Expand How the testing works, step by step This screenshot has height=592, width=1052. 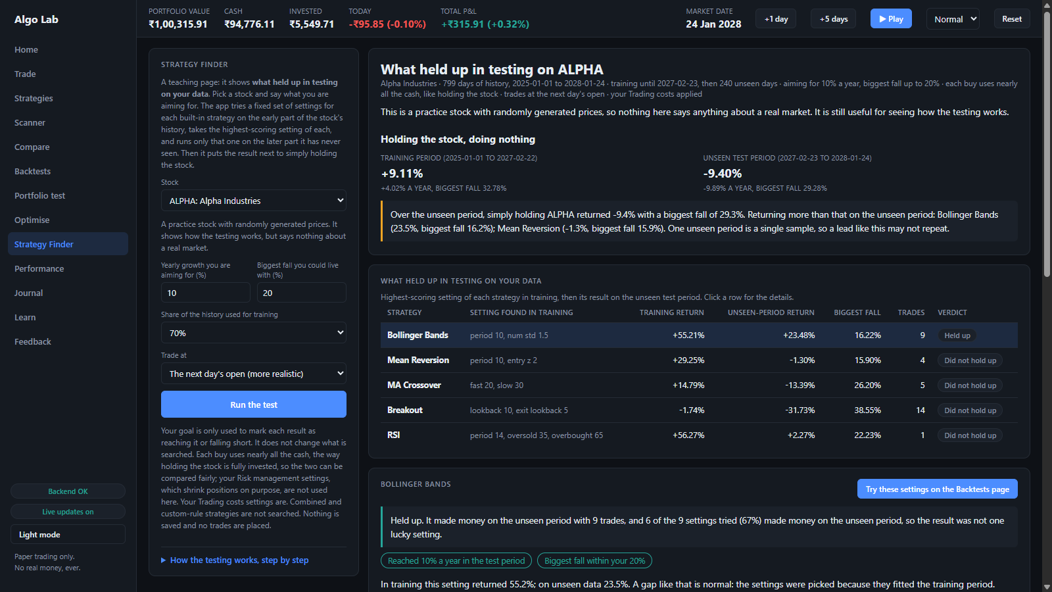click(x=235, y=560)
